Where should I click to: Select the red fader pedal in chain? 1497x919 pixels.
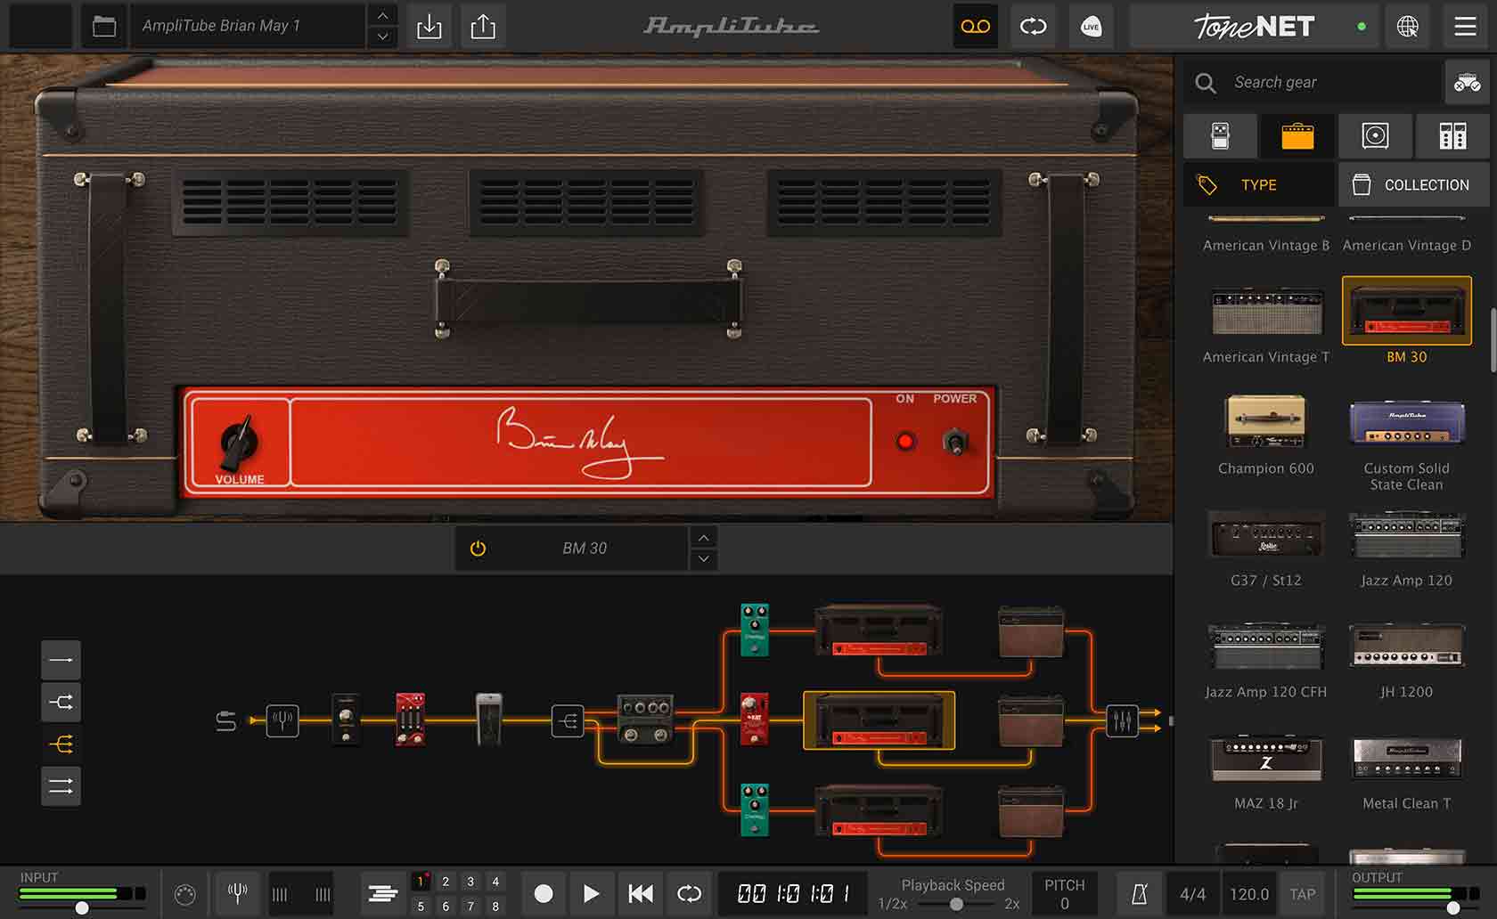tap(410, 719)
